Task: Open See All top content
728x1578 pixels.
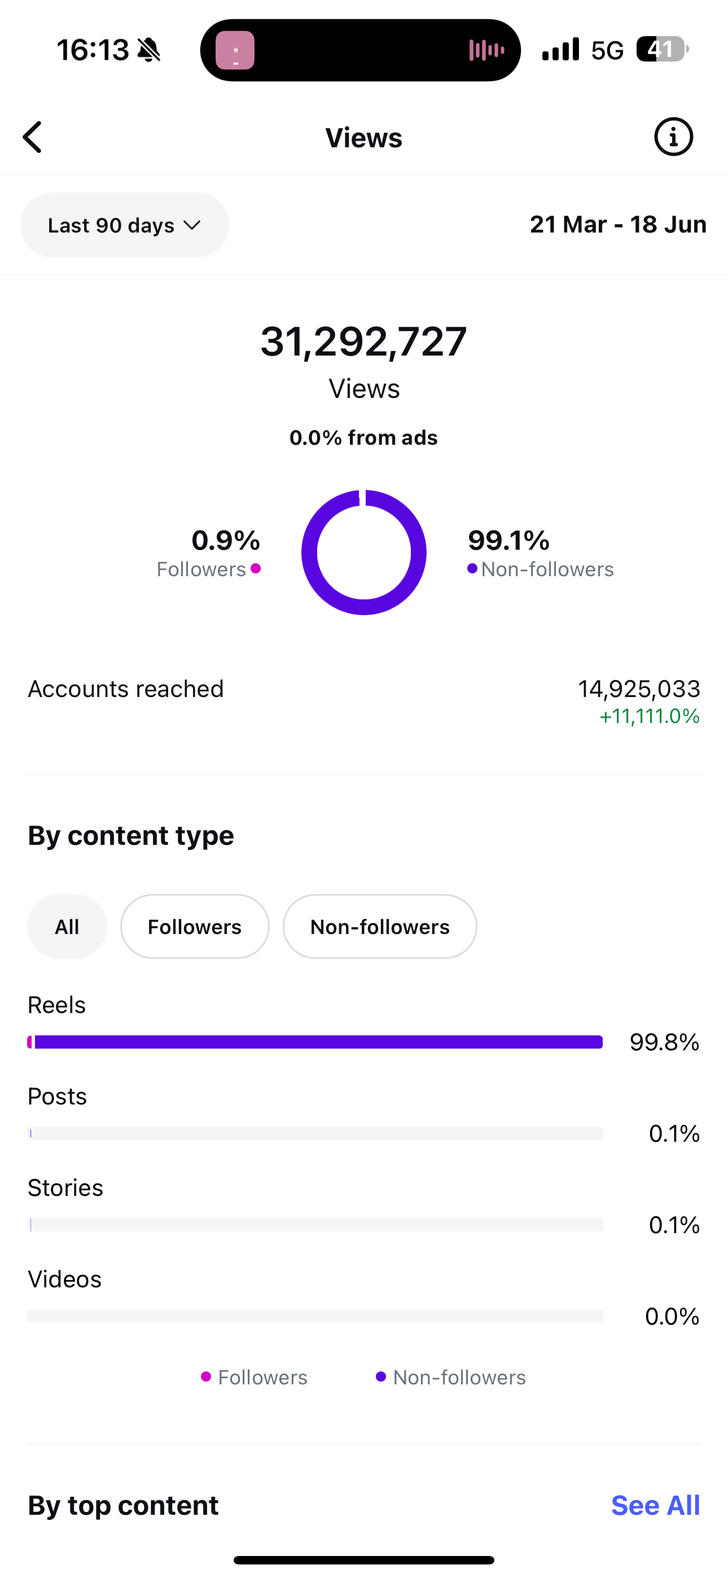Action: point(655,1505)
